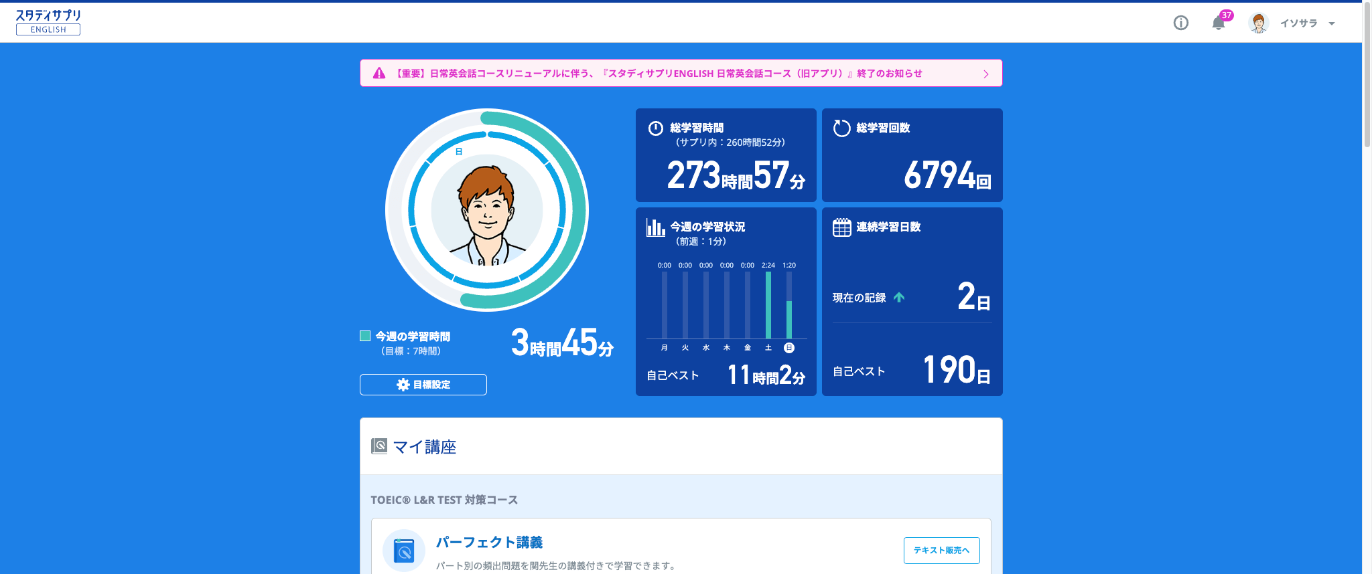Viewport: 1372px width, 574px height.
Task: Click the （目標：7時間） goal text
Action: coord(411,351)
